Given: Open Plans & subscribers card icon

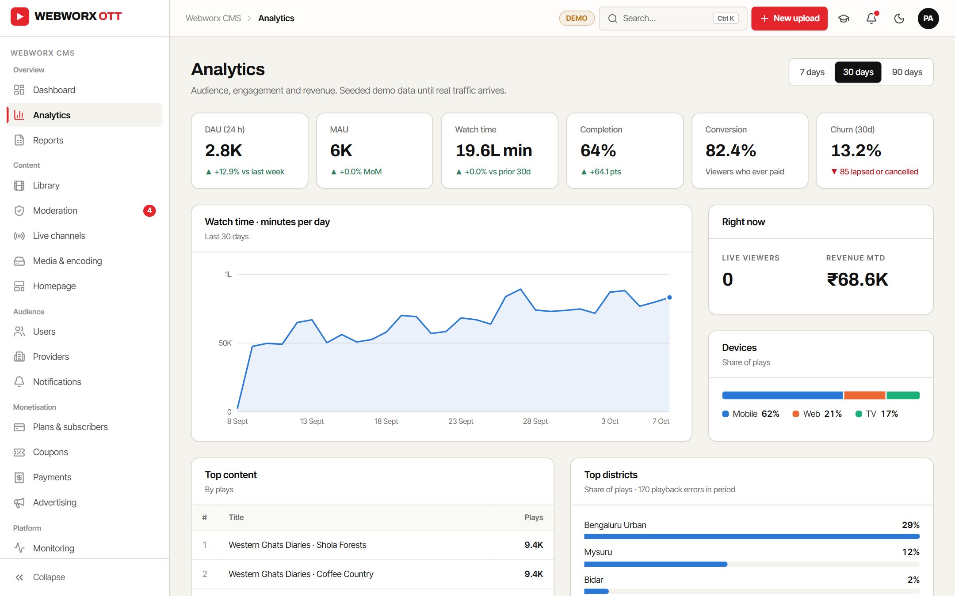Looking at the screenshot, I should (x=19, y=427).
